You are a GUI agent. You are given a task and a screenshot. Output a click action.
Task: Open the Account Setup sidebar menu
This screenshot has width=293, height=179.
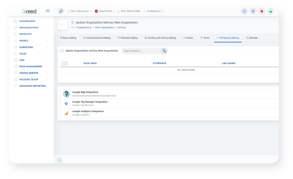29,79
